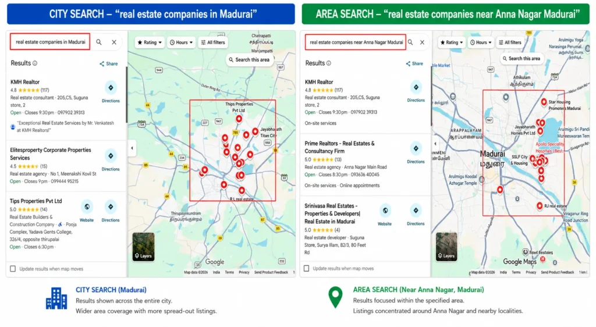596x327 pixels.
Task: Open All filters on the Area Search map
Action: (510, 42)
